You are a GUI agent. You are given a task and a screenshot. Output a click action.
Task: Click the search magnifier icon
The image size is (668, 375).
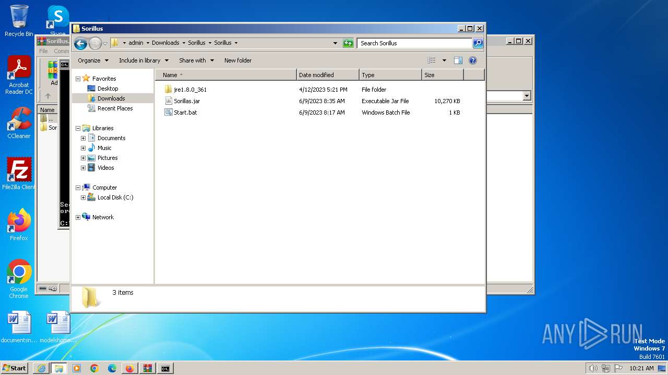[x=478, y=43]
